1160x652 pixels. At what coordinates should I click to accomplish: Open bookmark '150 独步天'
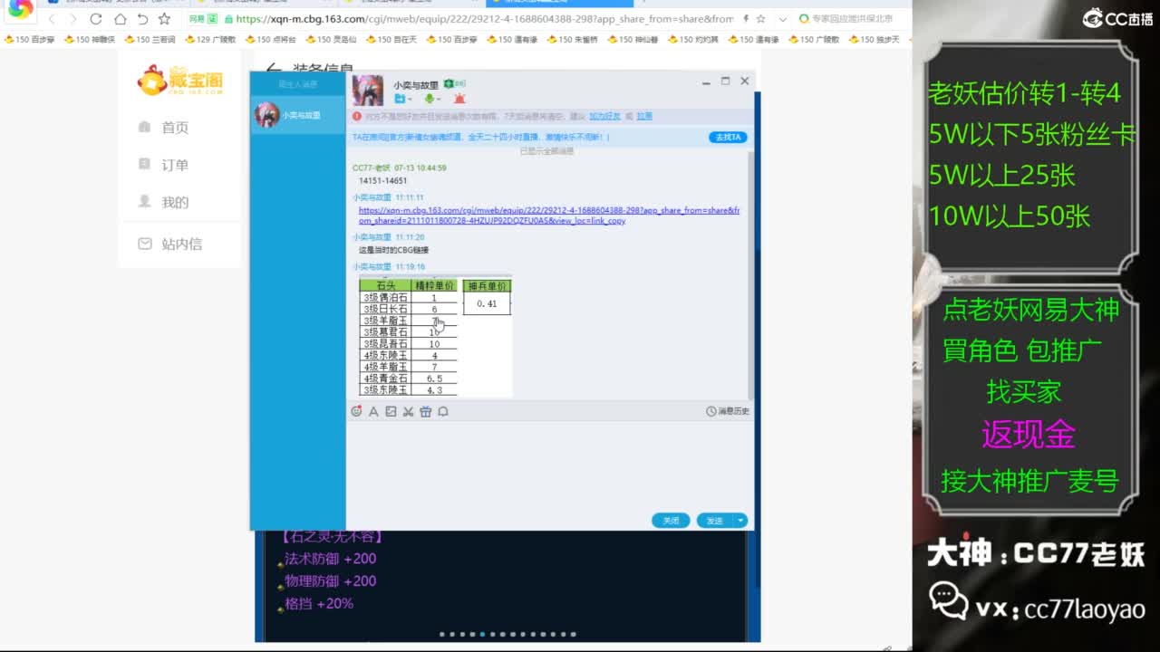click(875, 40)
